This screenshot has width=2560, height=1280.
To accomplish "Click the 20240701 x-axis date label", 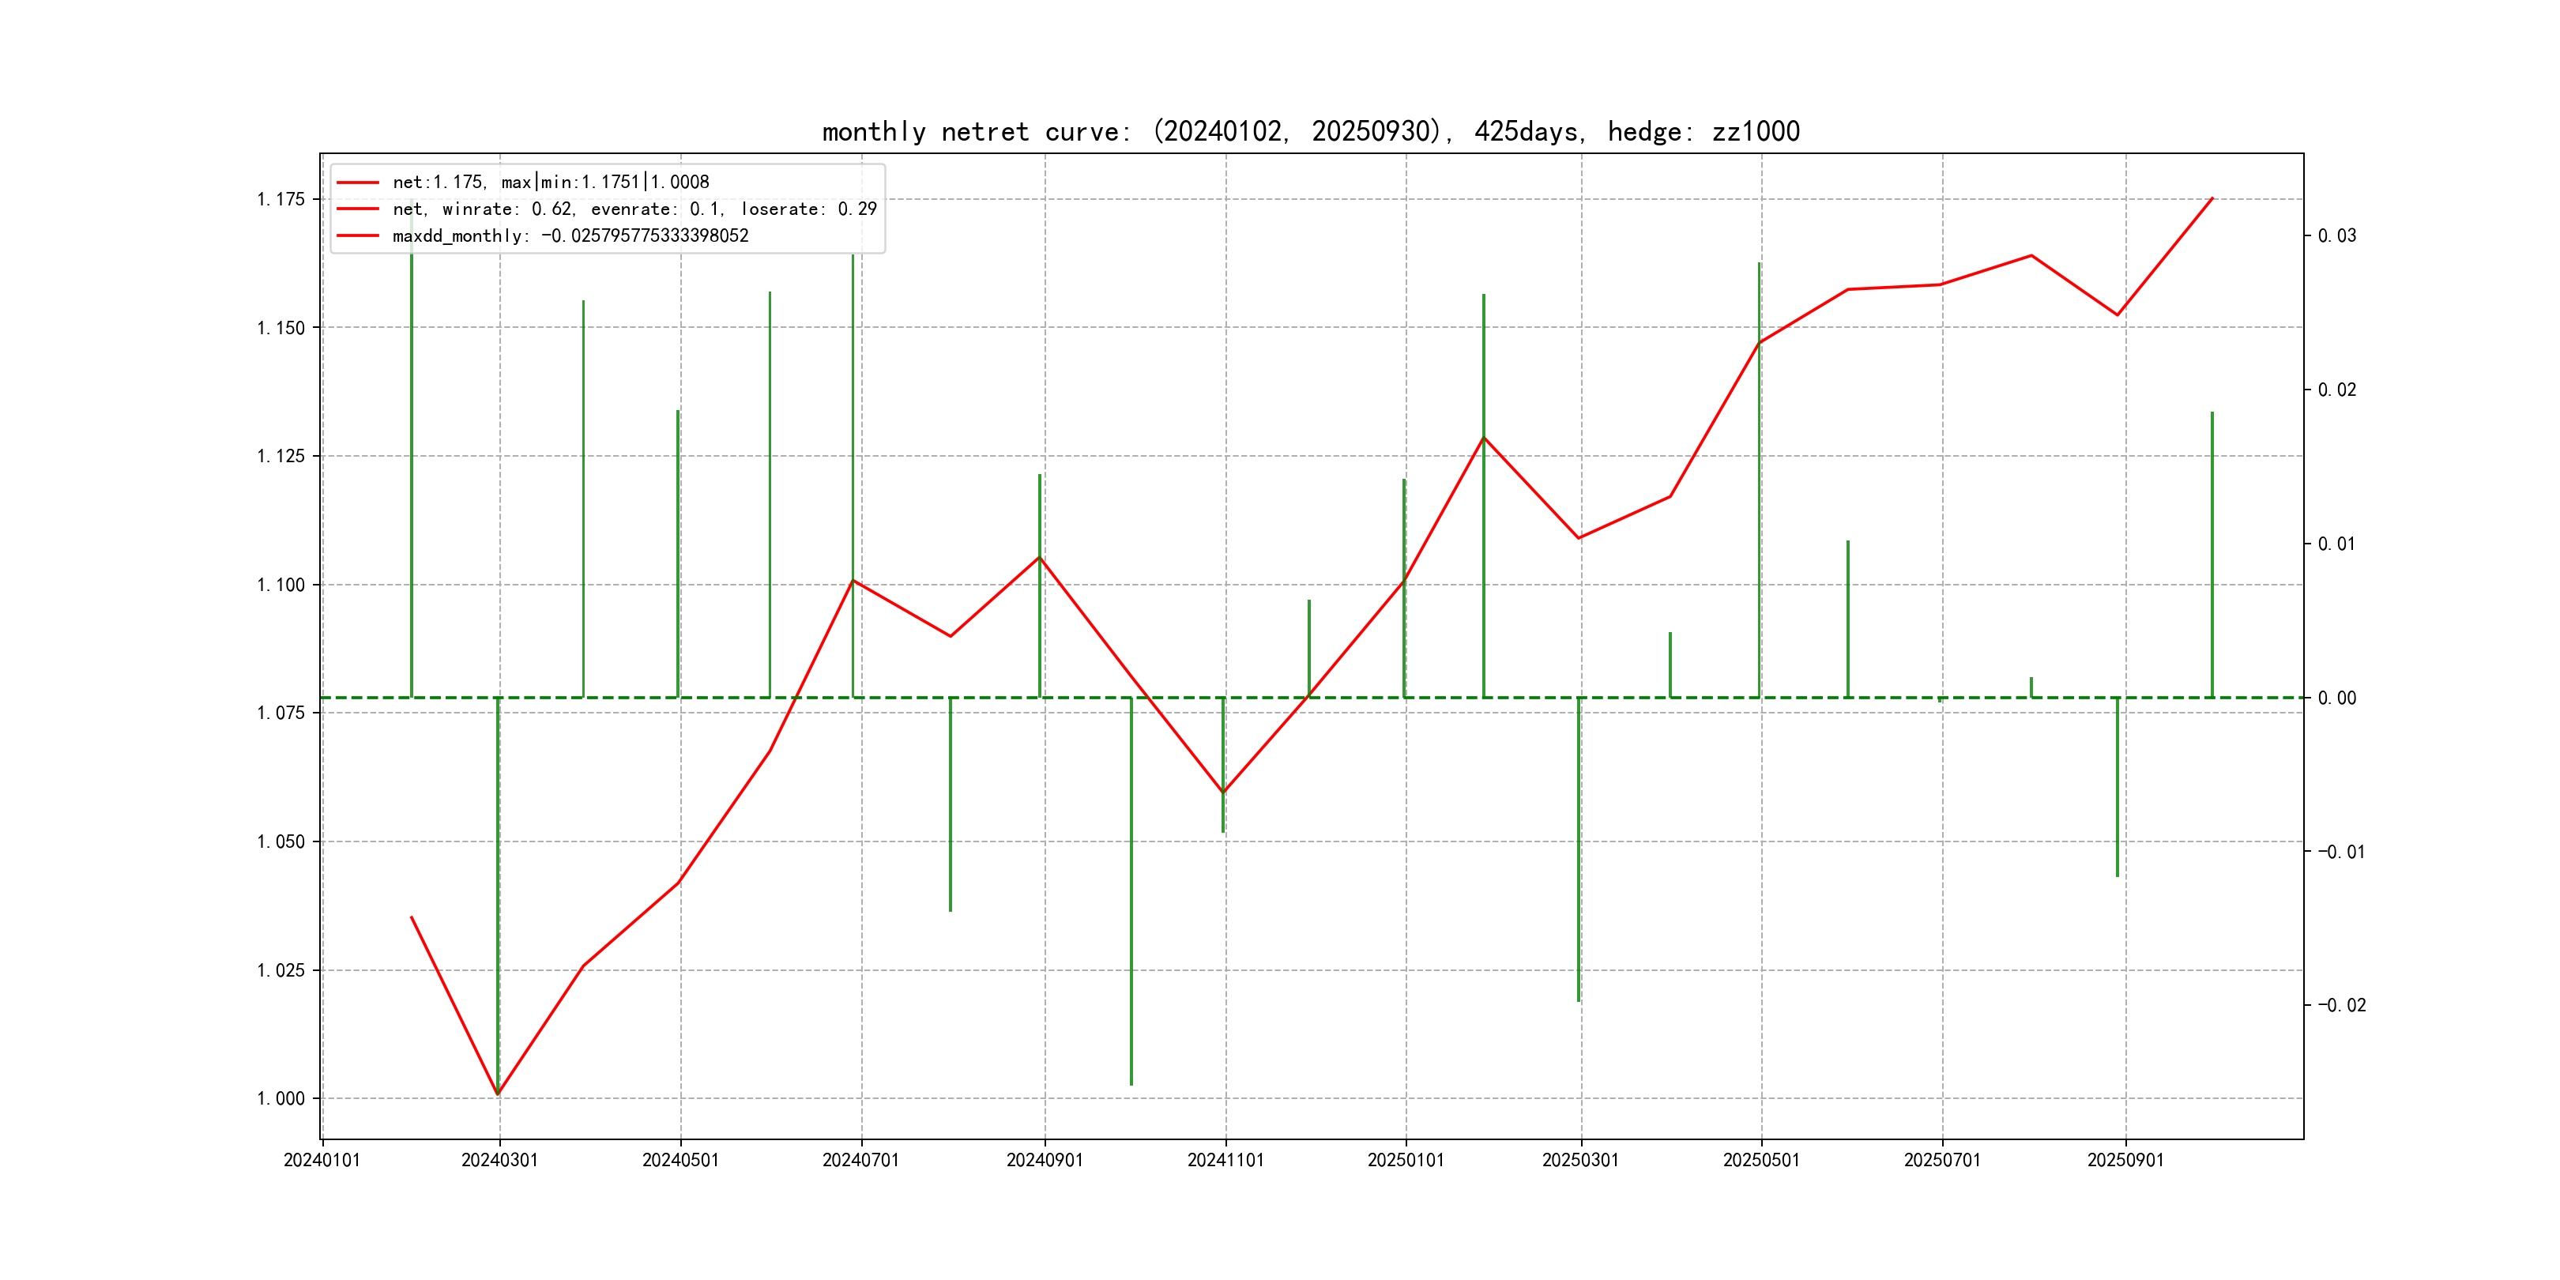I will tap(860, 1160).
